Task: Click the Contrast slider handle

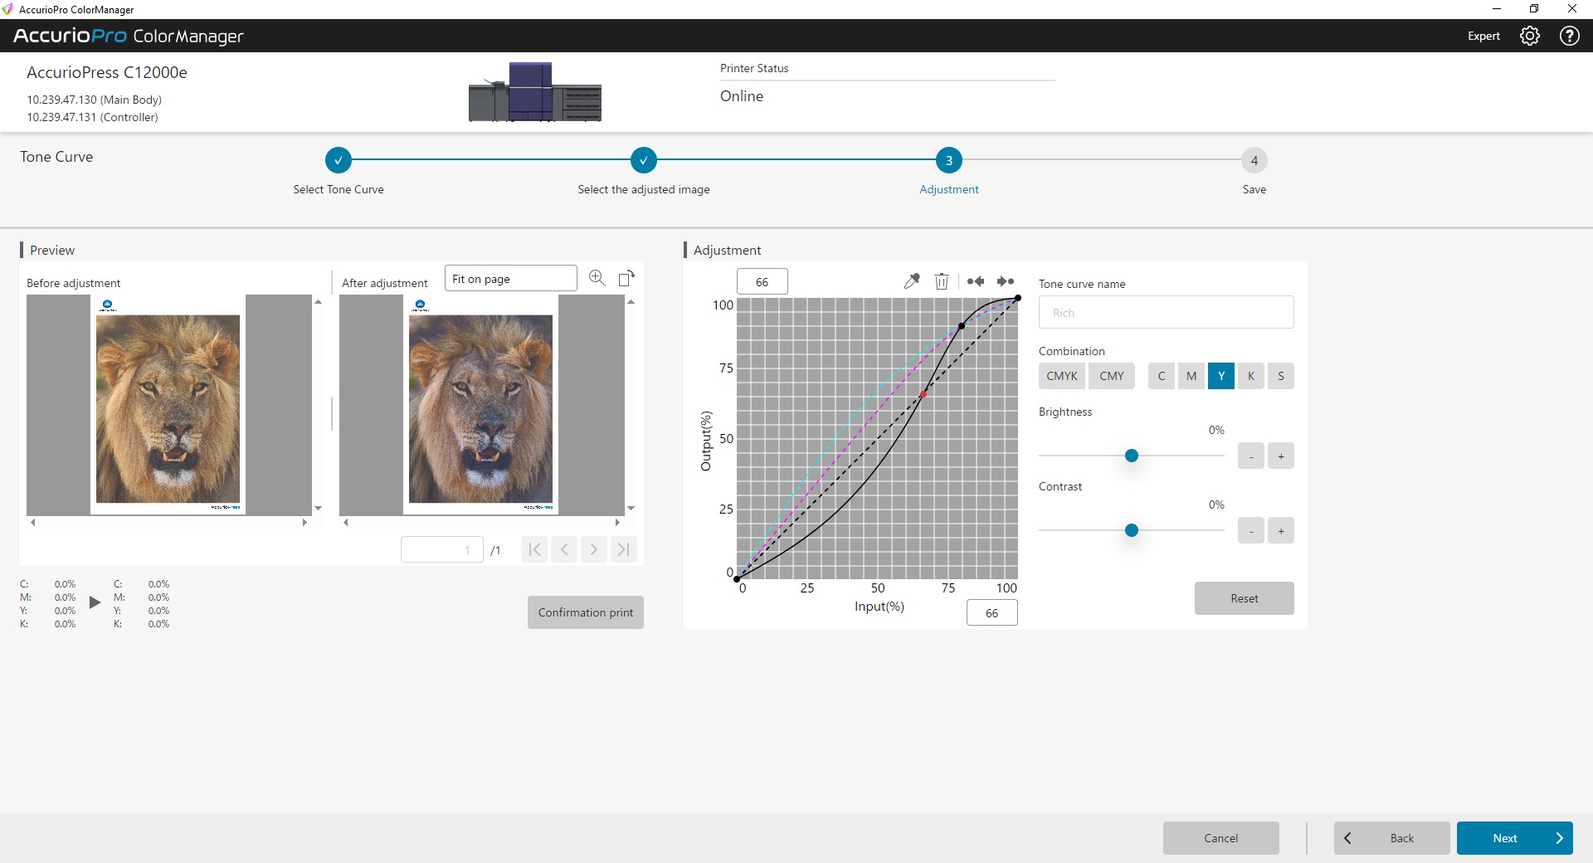Action: 1132,530
